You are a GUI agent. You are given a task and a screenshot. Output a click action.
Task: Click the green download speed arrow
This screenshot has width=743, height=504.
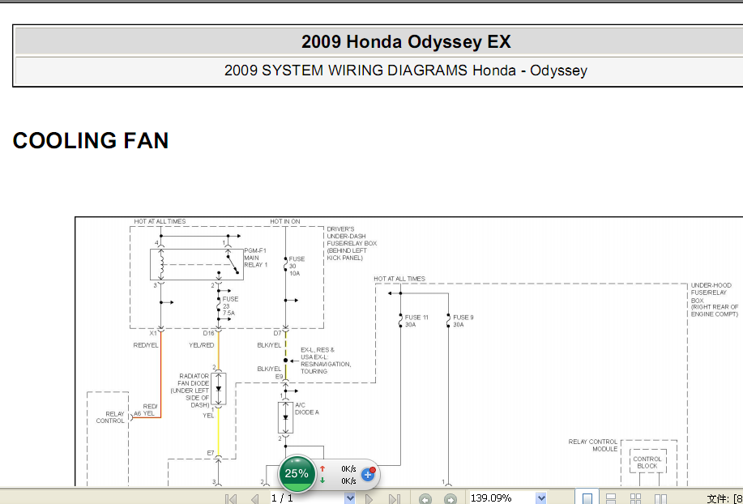pos(322,481)
